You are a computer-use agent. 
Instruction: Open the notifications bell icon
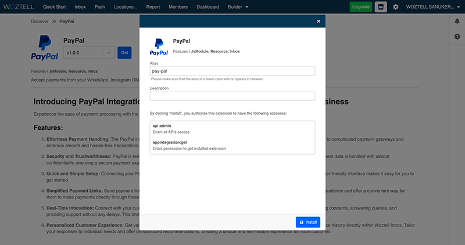tap(457, 21)
